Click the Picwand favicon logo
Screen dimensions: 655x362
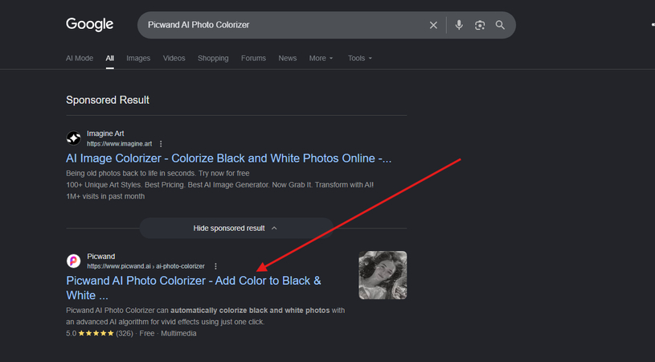click(73, 261)
